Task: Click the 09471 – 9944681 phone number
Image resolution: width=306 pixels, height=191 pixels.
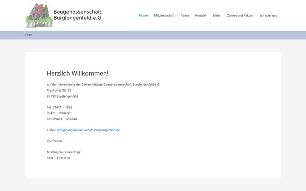Action: 59,113
